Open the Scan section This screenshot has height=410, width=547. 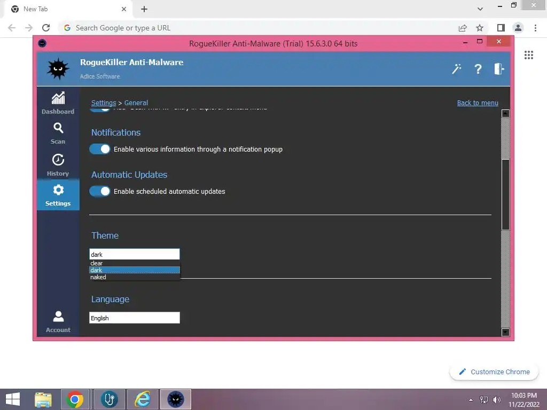[x=58, y=133]
